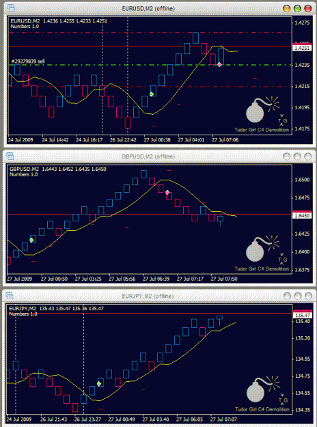The image size is (317, 427).
Task: Click the GBPUSD window chart icon
Action: click(10, 156)
